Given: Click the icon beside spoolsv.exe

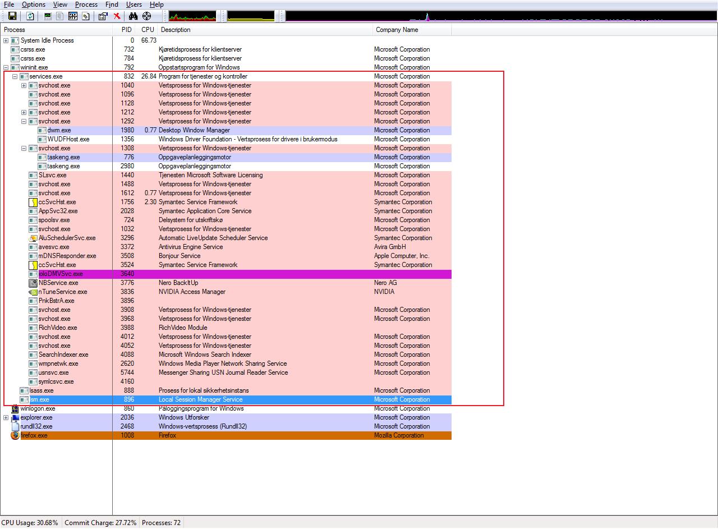Looking at the screenshot, I should click(33, 220).
